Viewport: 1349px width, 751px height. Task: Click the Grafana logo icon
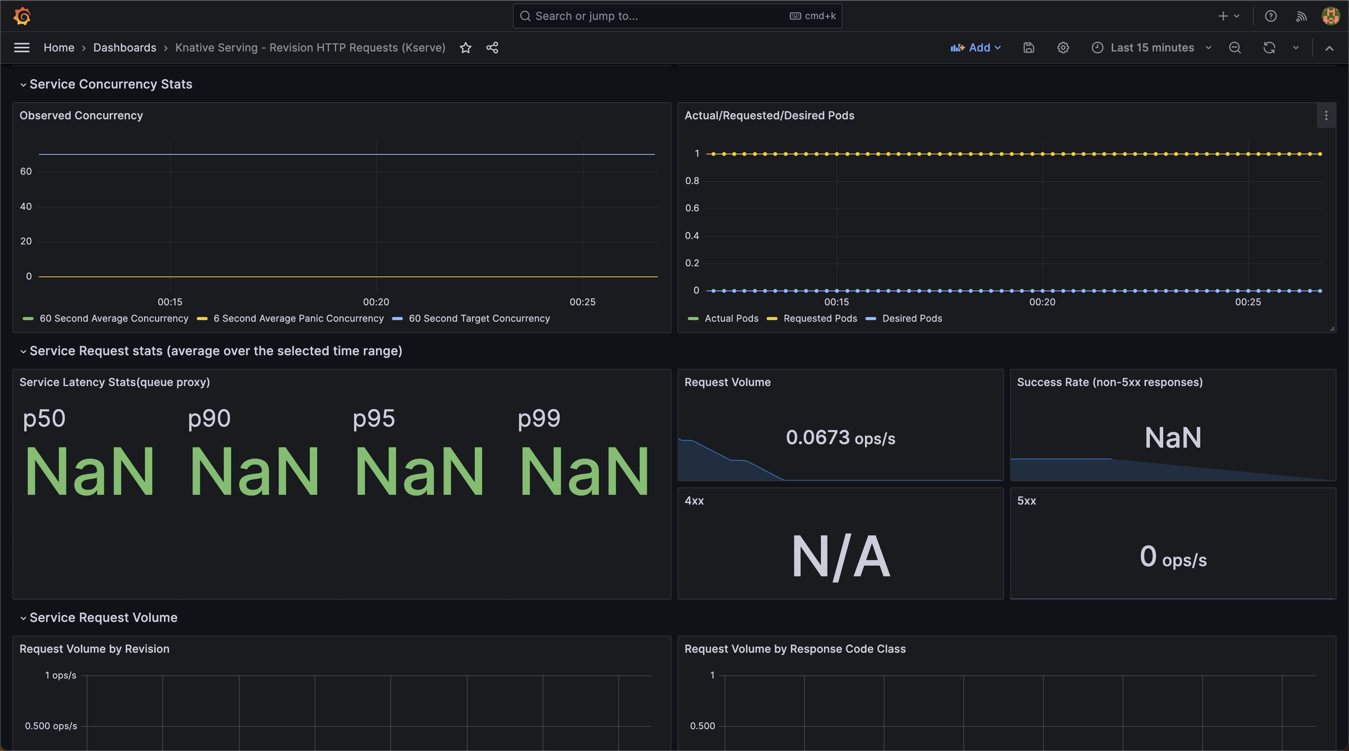point(22,16)
